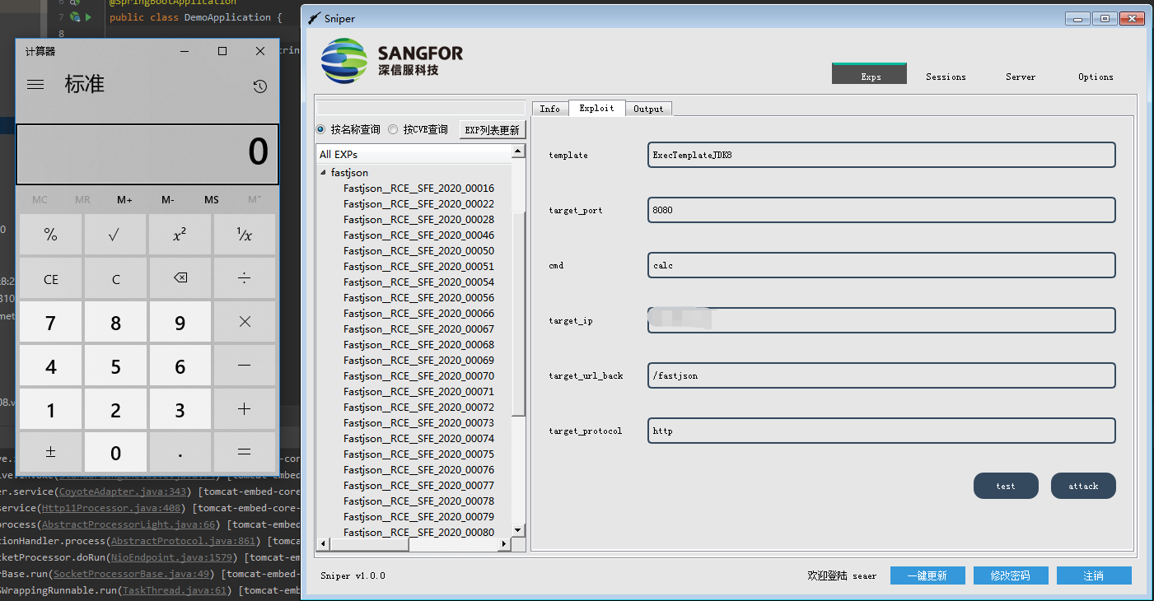The width and height of the screenshot is (1154, 601).
Task: Select Fastjson__RCE__SFE_2020_00070 in the list
Action: pos(418,376)
